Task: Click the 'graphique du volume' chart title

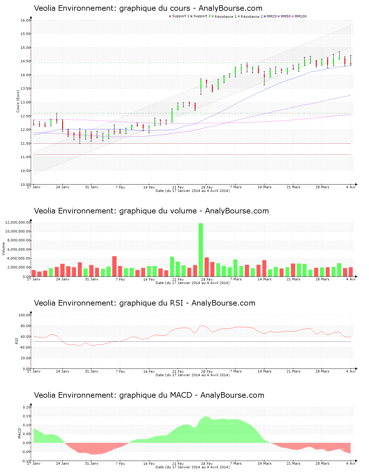Action: point(151,211)
